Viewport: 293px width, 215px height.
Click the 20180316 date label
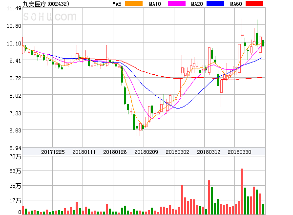[x=209, y=152]
